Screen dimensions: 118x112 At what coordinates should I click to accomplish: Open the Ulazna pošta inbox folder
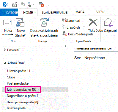pos(19,71)
